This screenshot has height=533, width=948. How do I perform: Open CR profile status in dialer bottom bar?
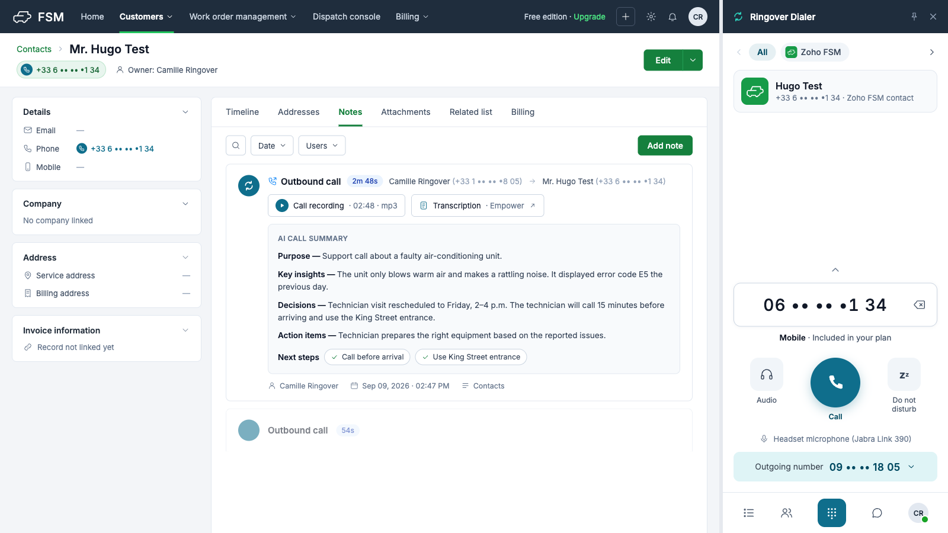918,513
